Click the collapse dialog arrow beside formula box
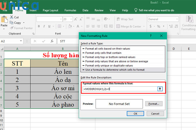This screenshot has width=196, height=130. [x=160, y=89]
